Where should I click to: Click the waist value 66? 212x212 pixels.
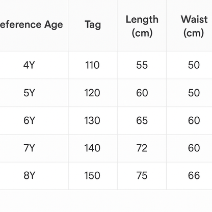pos(194,176)
